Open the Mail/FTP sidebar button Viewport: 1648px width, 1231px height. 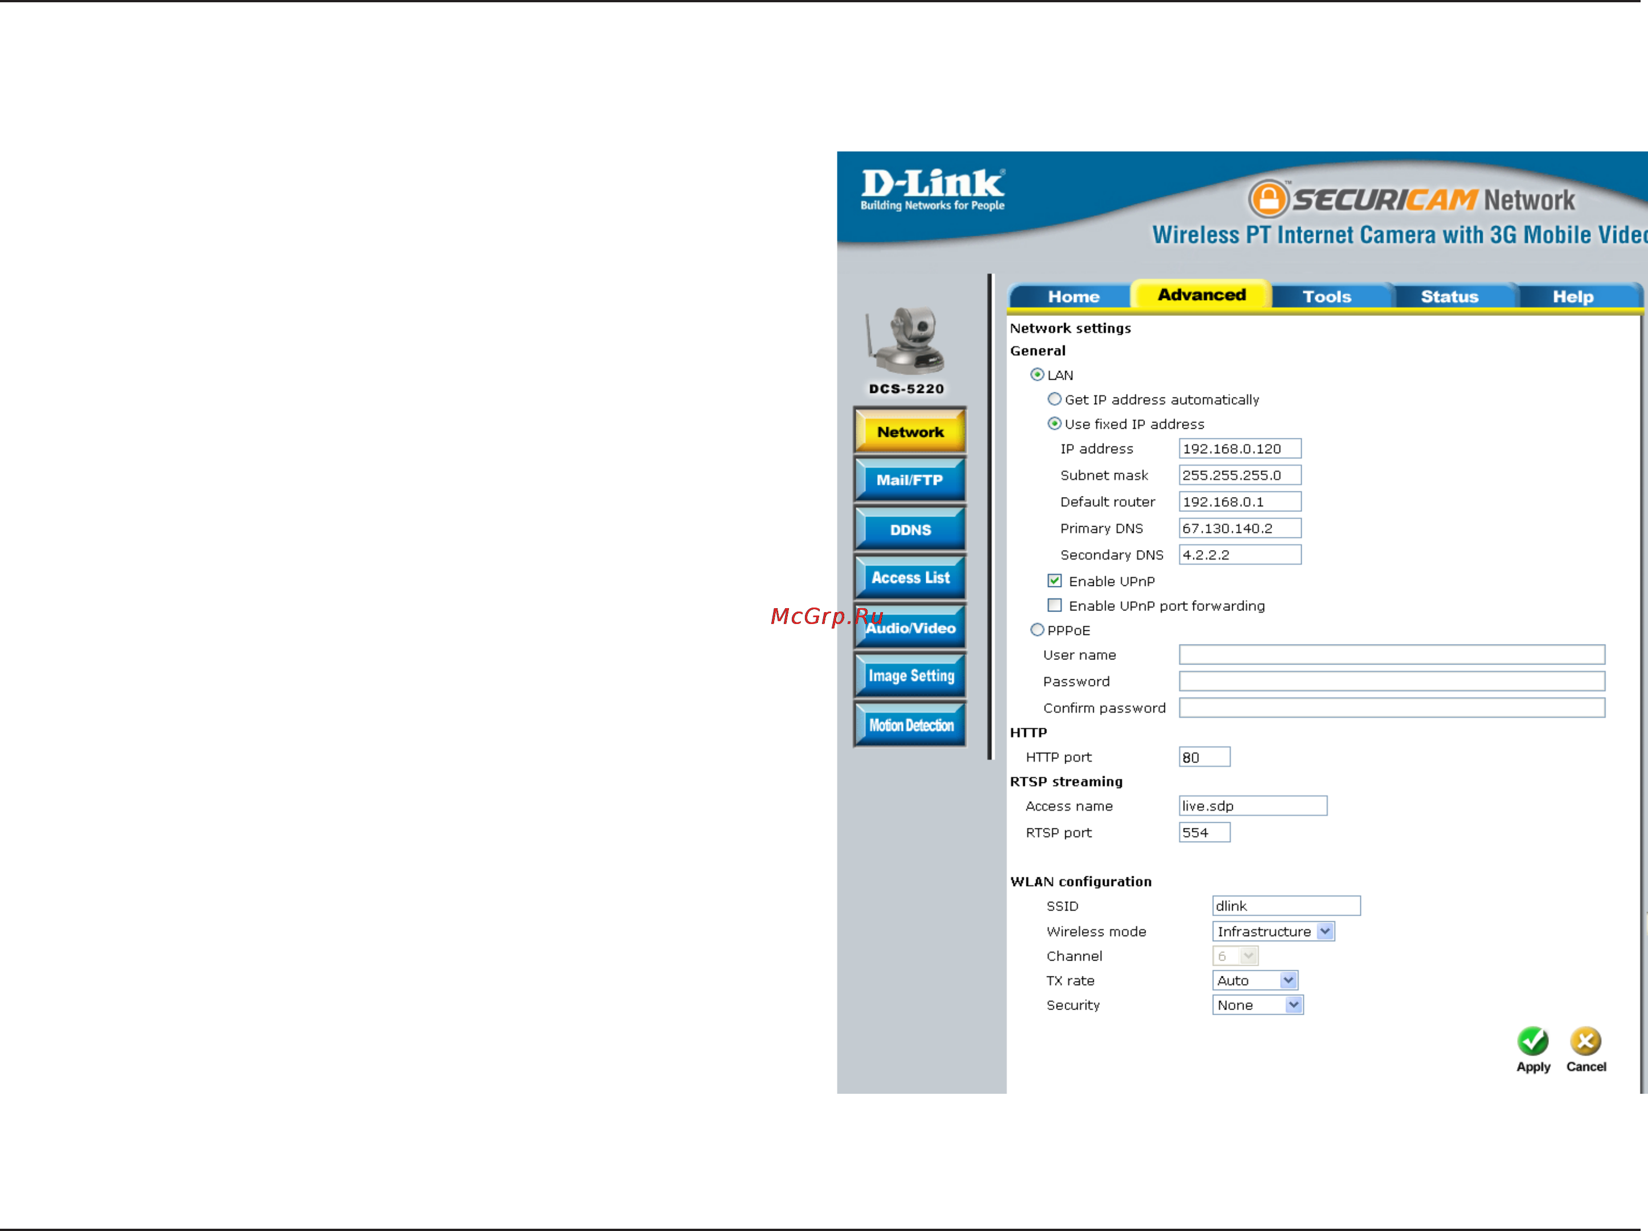coord(910,481)
